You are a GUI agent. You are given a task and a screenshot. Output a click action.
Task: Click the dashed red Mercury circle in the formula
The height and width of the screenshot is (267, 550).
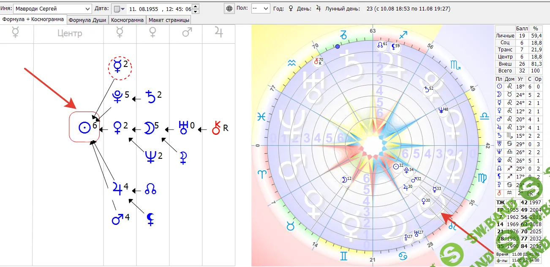click(x=119, y=67)
